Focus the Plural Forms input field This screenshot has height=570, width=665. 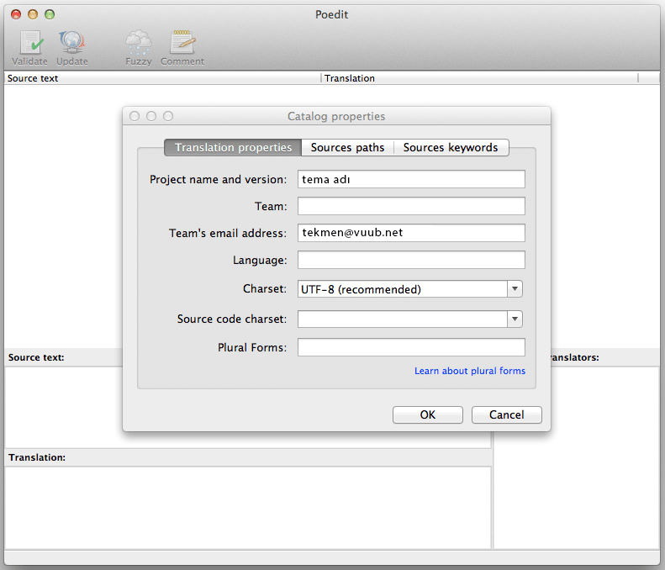point(411,347)
